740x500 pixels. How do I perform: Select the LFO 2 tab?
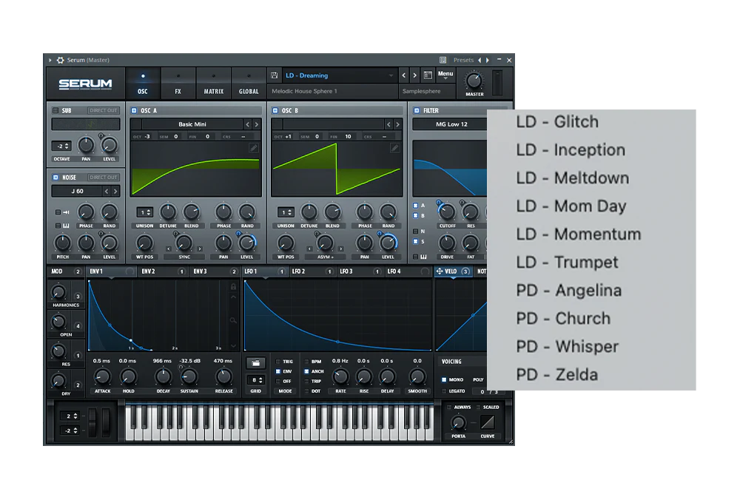coord(299,271)
